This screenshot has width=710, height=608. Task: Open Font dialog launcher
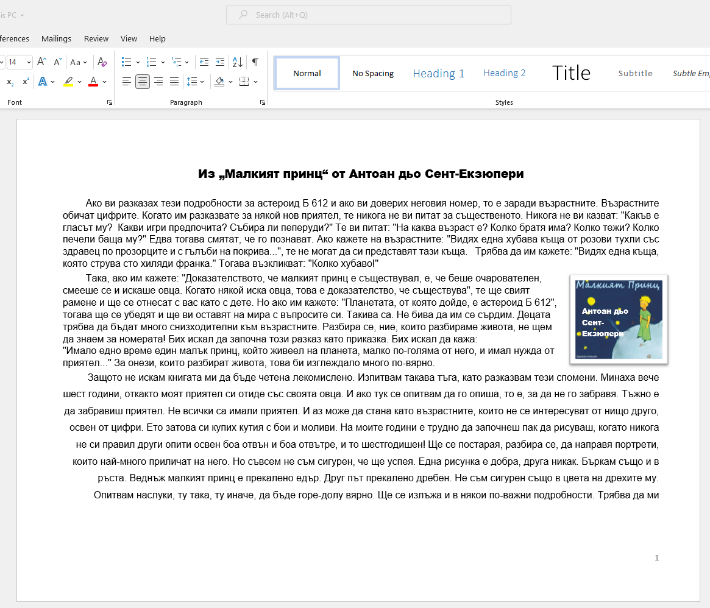pos(110,103)
